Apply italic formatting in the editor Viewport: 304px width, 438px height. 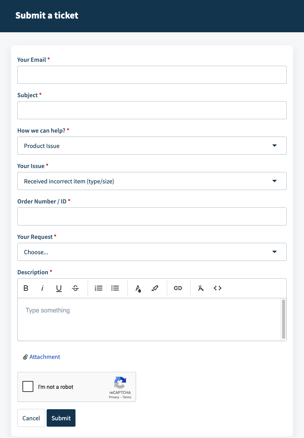tap(42, 288)
